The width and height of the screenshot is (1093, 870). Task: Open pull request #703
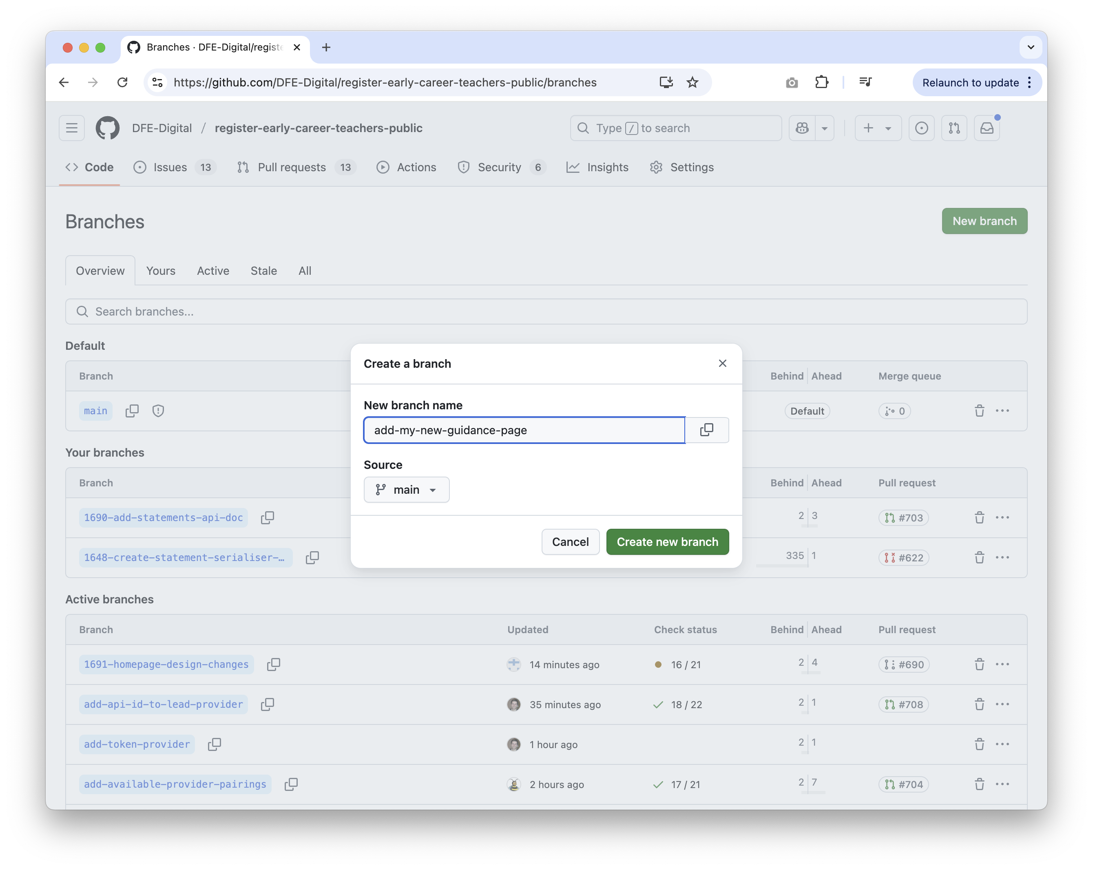(903, 517)
